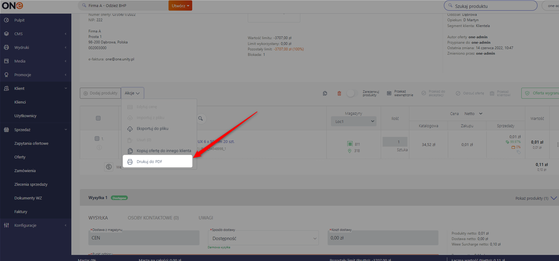Switch to the OSOBY KONTAKTOWE tab
The image size is (559, 261).
(153, 218)
